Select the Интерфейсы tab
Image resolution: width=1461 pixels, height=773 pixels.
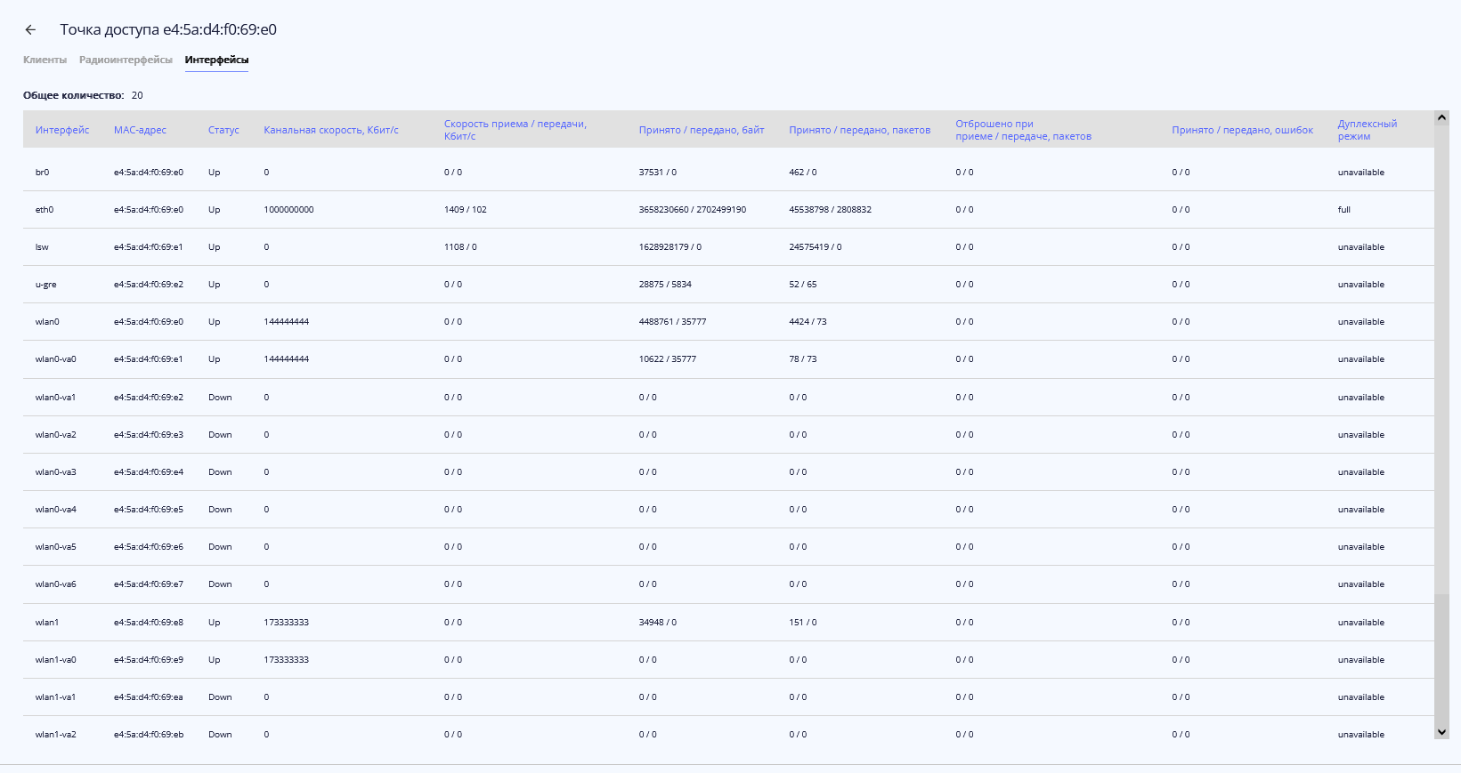[216, 60]
